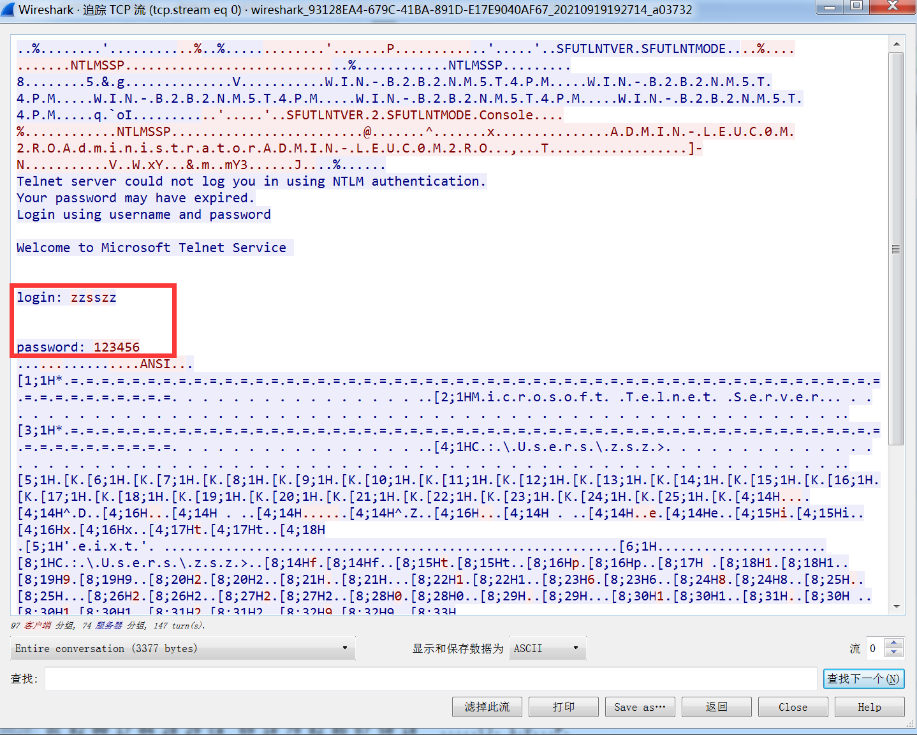Click the 'Telnet server could not log you in' line

point(251,181)
